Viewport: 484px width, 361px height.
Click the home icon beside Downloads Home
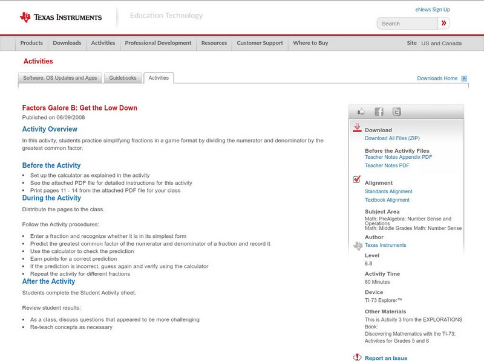(x=464, y=78)
